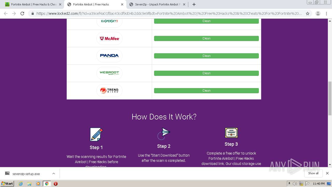Expand the sevenzip-setup.exe download options arrow
This screenshot has width=332, height=187.
54,173
